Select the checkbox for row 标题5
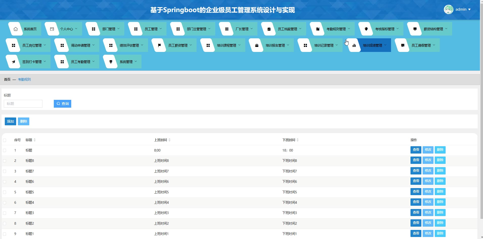Image resolution: width=483 pixels, height=239 pixels. click(x=5, y=192)
